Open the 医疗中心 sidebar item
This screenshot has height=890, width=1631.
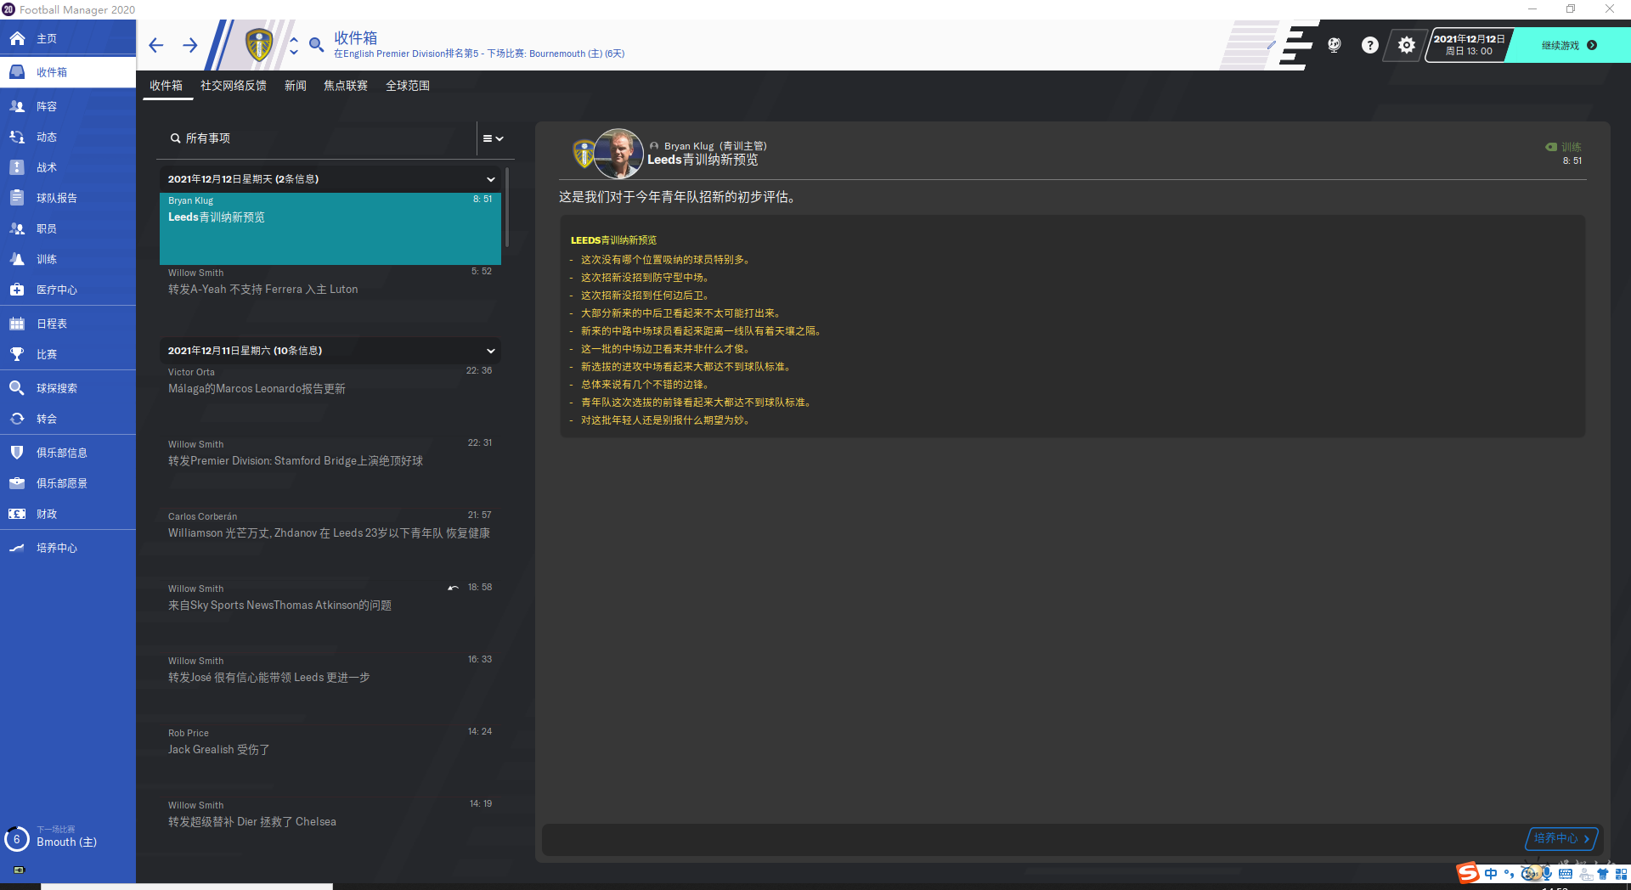[x=56, y=290]
